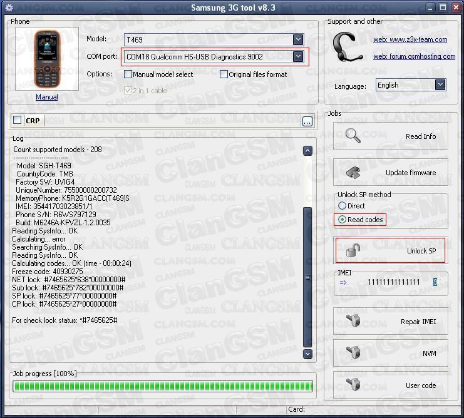The image size is (464, 418).
Task: Click the CP lock code log line
Action: tap(64, 304)
